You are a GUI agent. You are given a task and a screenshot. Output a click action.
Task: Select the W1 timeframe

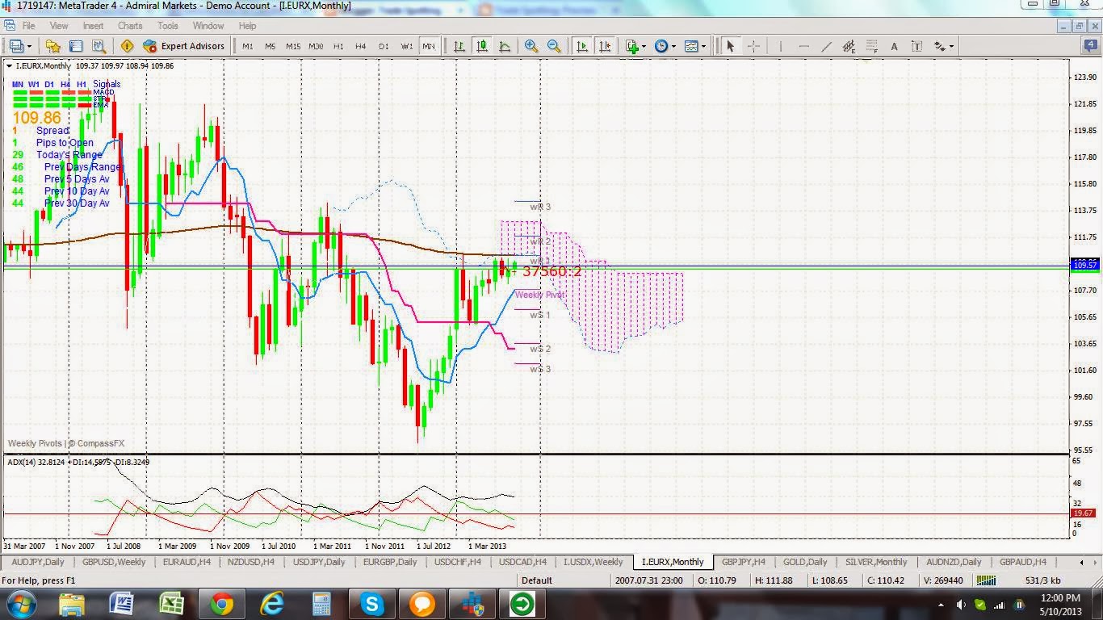[407, 46]
